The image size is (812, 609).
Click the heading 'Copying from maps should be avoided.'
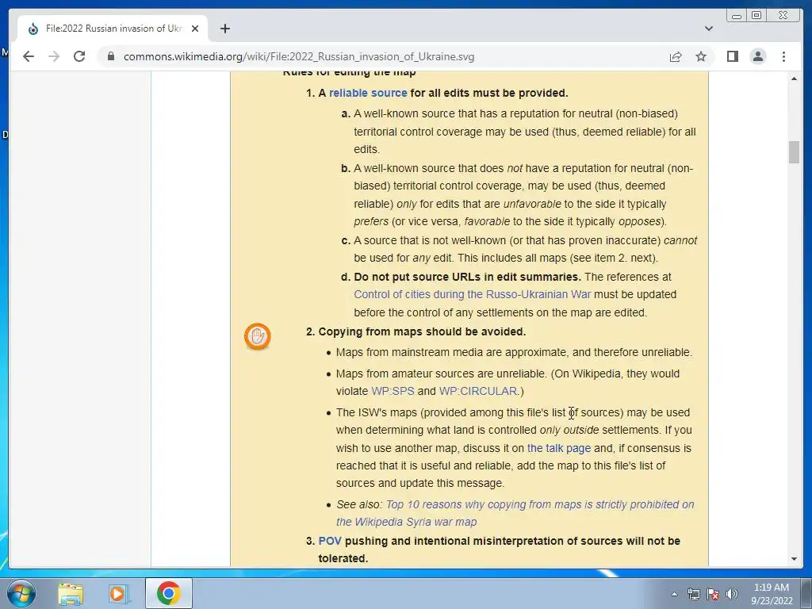[x=422, y=332]
